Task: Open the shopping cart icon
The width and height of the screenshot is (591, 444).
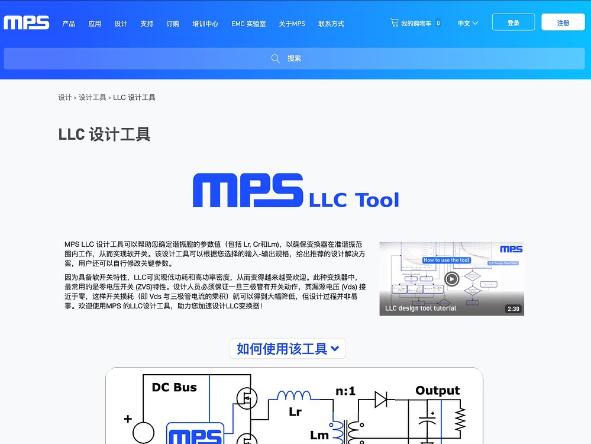Action: coord(394,22)
